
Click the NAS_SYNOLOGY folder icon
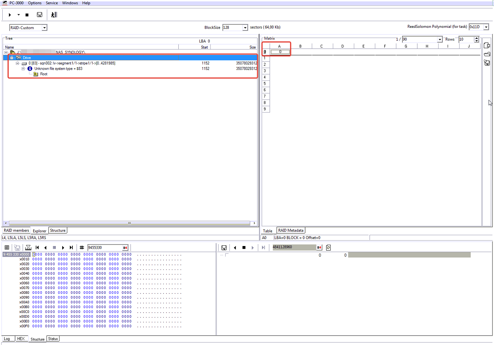[x=12, y=52]
